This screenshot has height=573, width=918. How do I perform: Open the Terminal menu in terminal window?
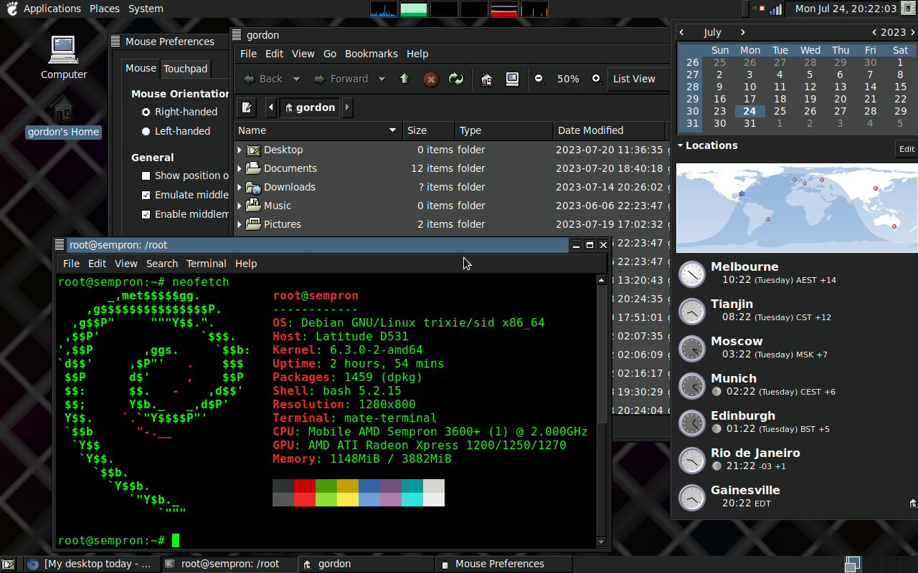click(206, 264)
